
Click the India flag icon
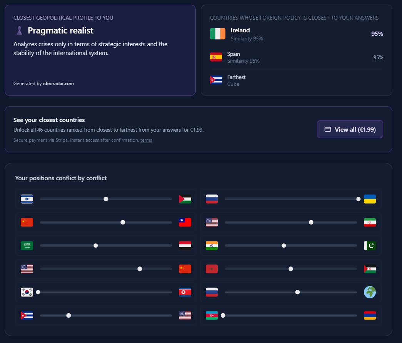212,246
